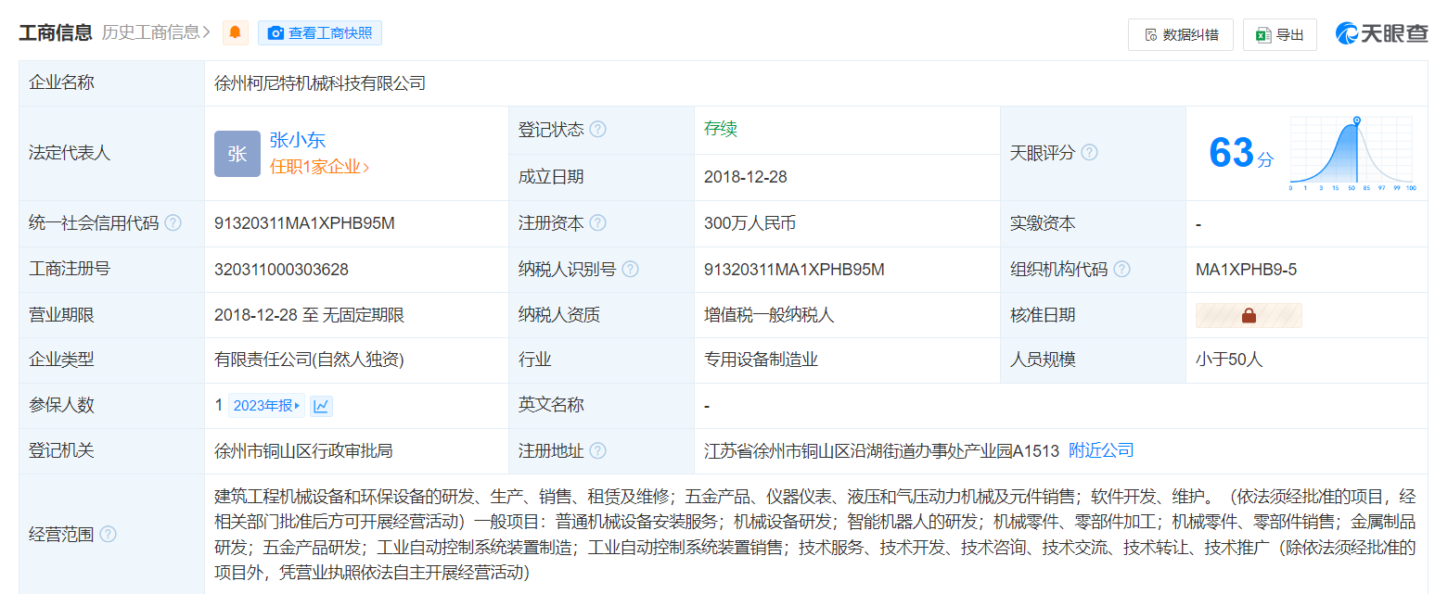
Task: Click registered capital 300万人民币
Action: [x=750, y=223]
